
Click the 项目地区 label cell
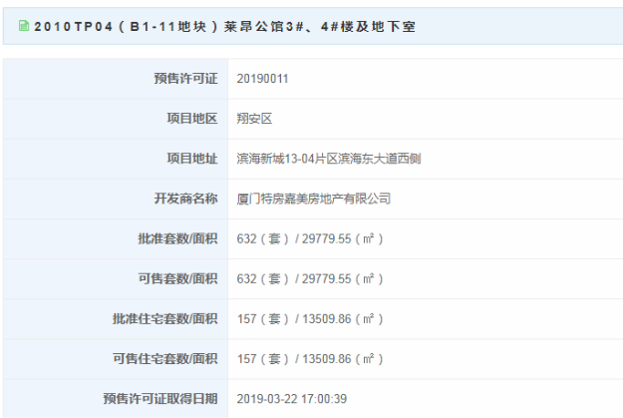(191, 119)
